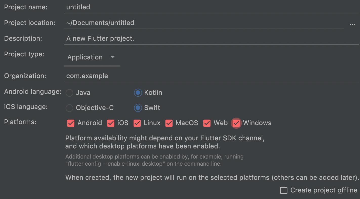
Task: Click the Organization com.example field
Action: pos(211,76)
